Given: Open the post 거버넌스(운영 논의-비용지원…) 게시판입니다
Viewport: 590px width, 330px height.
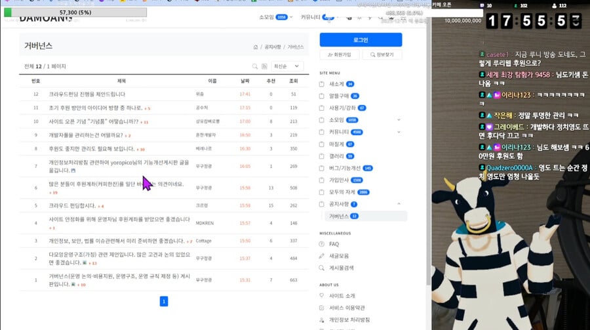Looking at the screenshot, I should (x=119, y=280).
